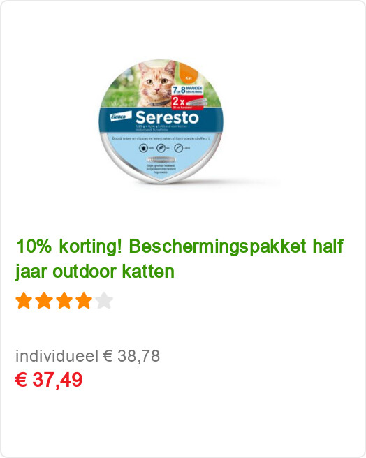
Task: Click the flea icon on the package
Action: click(x=161, y=148)
